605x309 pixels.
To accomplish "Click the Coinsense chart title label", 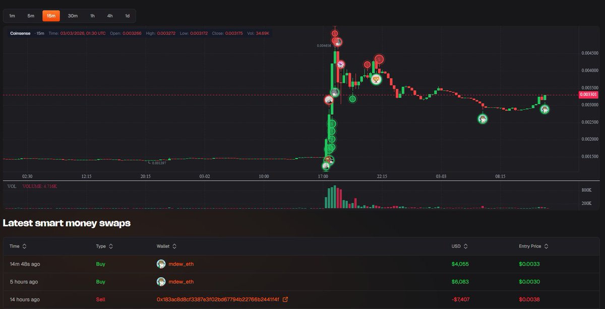I will pos(20,33).
